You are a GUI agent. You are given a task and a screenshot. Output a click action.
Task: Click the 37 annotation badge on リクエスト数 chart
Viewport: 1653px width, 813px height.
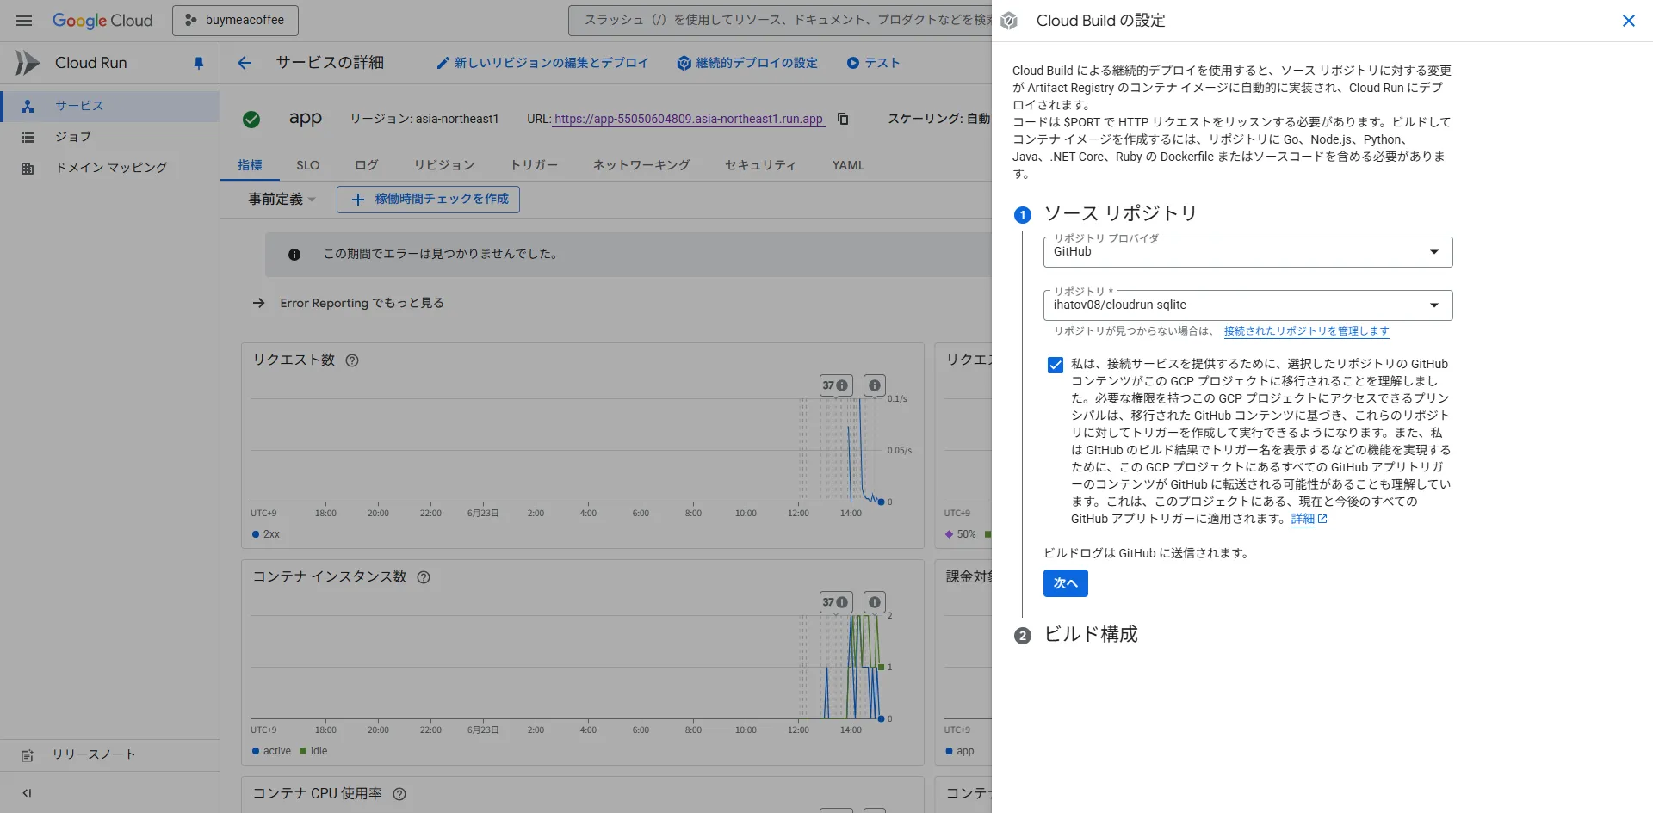pyautogui.click(x=835, y=385)
